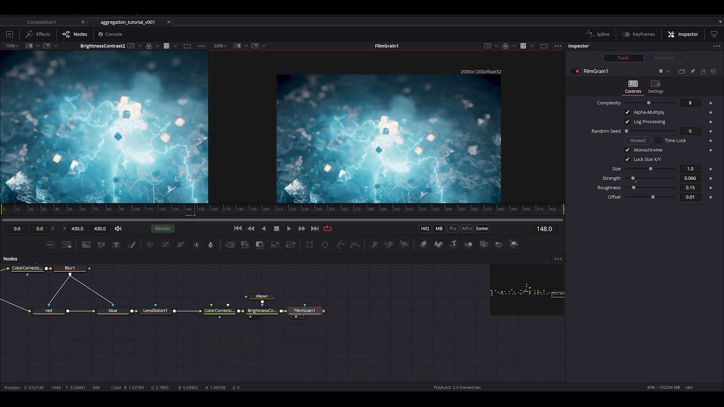Pin the FilmGrain1 inspector controls
This screenshot has height=407, width=724.
tap(692, 71)
